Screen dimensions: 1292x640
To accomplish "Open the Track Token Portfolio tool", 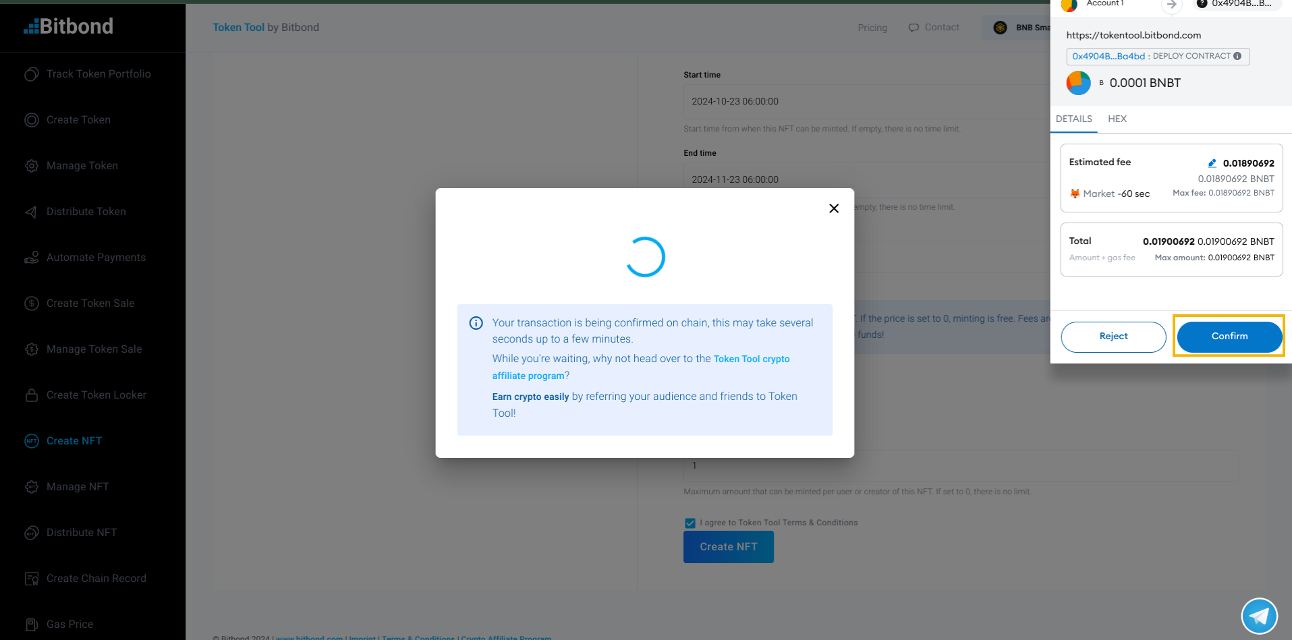I will (x=99, y=74).
